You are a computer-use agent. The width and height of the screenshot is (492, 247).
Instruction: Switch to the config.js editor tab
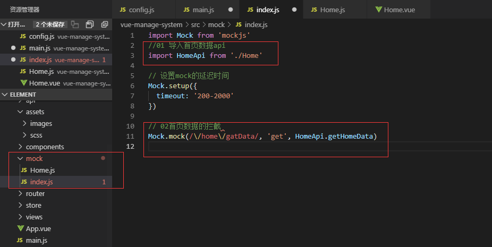[143, 10]
